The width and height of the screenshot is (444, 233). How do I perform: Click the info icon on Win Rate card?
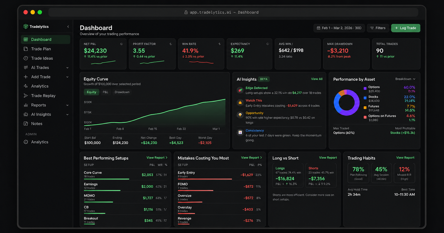(x=220, y=44)
